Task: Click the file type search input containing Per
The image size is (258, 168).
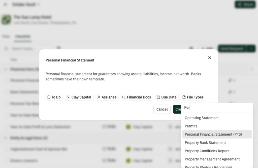Action: click(x=217, y=107)
